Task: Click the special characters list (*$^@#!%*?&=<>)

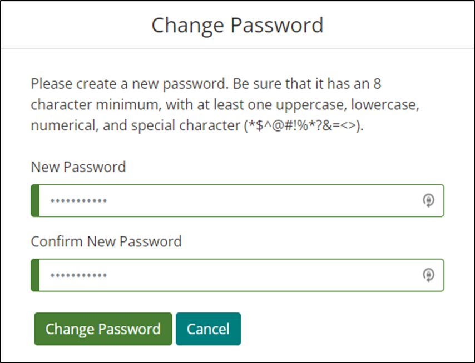Action: point(304,125)
